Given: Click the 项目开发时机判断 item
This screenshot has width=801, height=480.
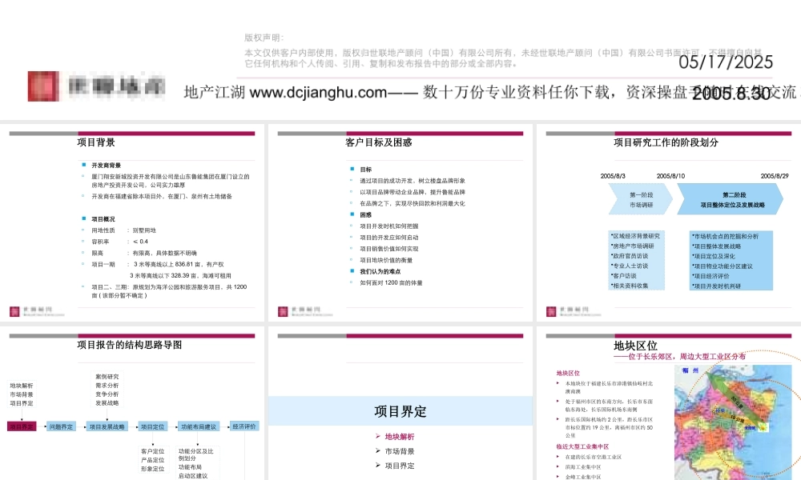Looking at the screenshot, I should pyautogui.click(x=717, y=286).
